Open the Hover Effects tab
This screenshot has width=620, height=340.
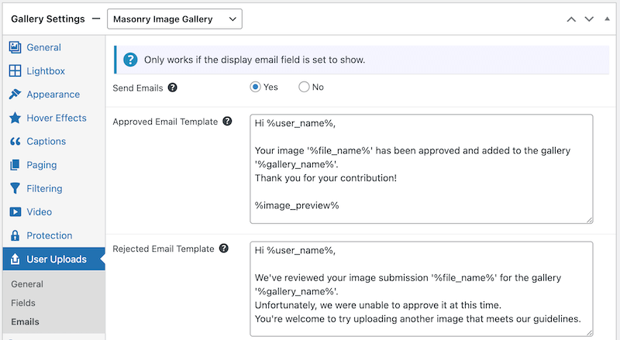point(53,118)
